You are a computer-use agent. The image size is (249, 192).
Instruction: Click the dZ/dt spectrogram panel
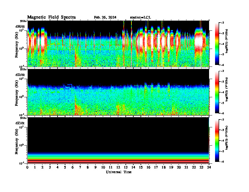pyautogui.click(x=118, y=140)
